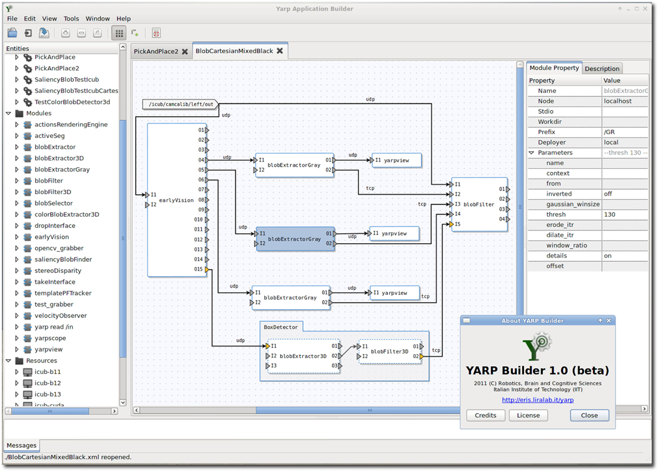Click the yarpscope module icon

pos(27,338)
